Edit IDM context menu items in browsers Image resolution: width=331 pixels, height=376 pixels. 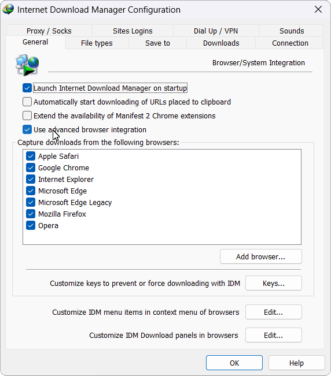point(274,312)
